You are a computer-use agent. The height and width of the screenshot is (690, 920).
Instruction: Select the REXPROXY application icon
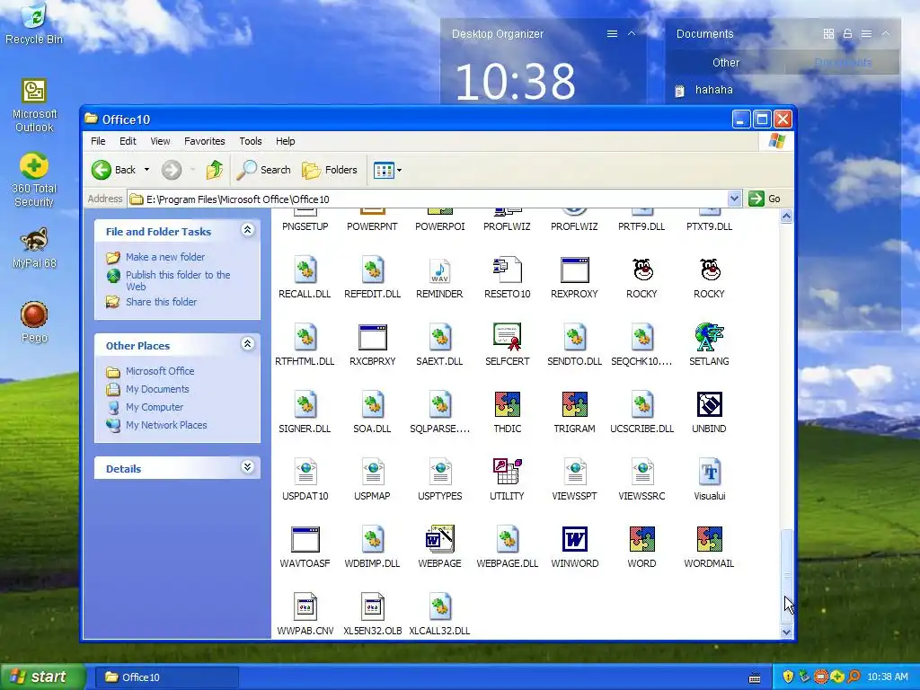click(x=574, y=270)
